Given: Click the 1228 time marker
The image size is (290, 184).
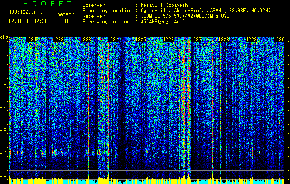Looking at the screenshot, I should (x=224, y=40).
